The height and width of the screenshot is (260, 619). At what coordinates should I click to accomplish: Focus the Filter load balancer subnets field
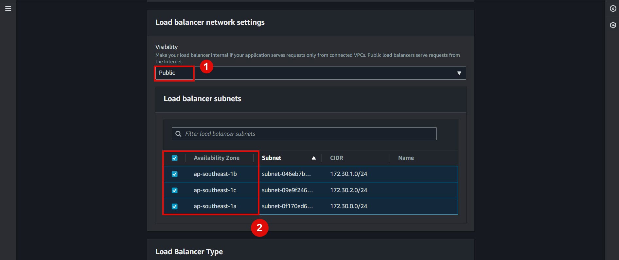point(304,134)
